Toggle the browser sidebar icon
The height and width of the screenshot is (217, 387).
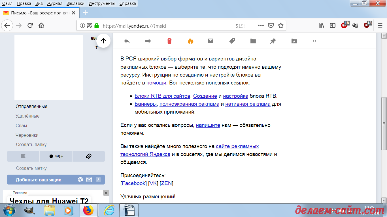coord(333,25)
